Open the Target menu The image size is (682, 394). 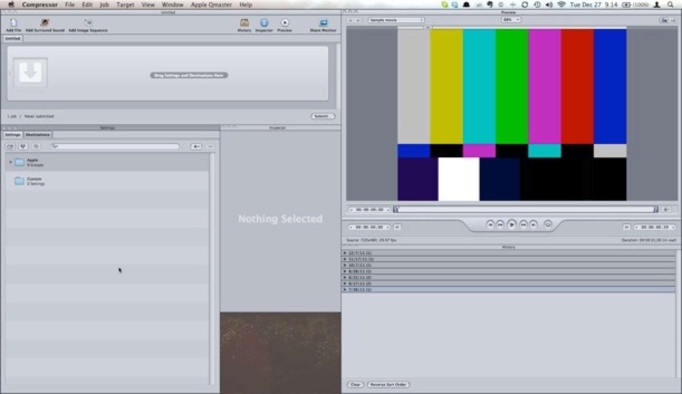(x=125, y=5)
